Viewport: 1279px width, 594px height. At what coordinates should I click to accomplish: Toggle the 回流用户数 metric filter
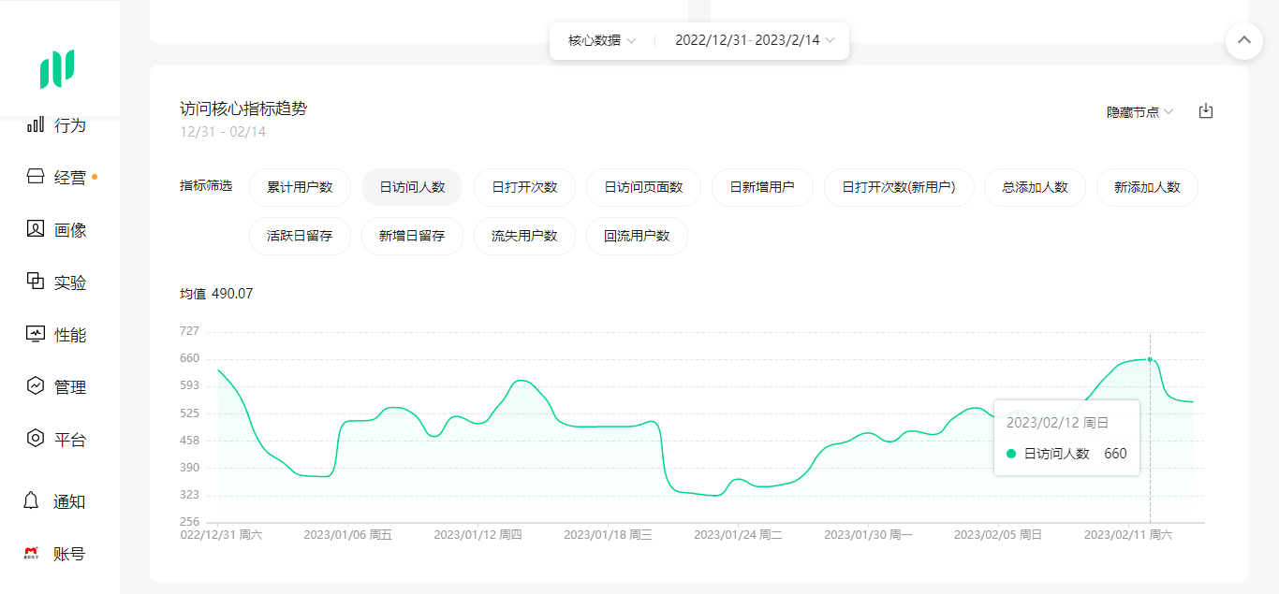(x=637, y=236)
